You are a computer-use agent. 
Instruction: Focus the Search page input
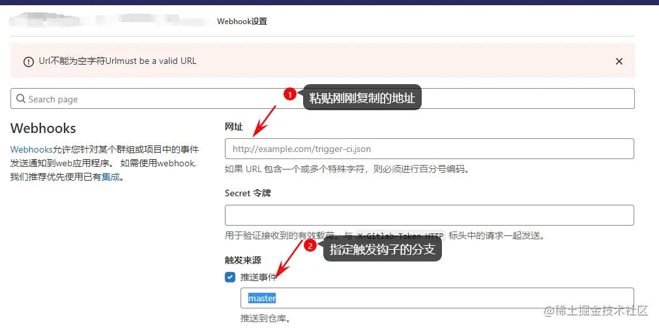(323, 99)
